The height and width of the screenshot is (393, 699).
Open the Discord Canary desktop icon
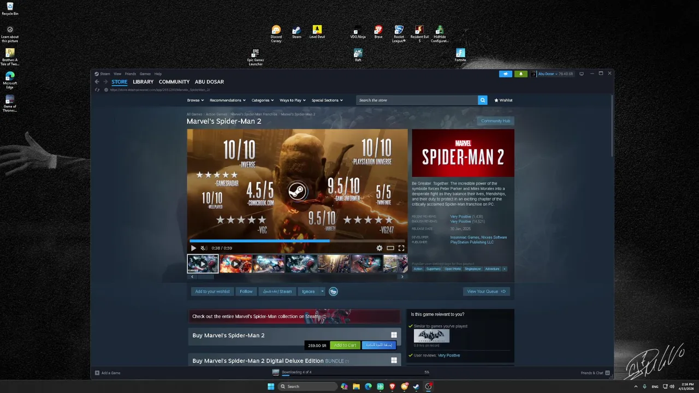point(276,33)
